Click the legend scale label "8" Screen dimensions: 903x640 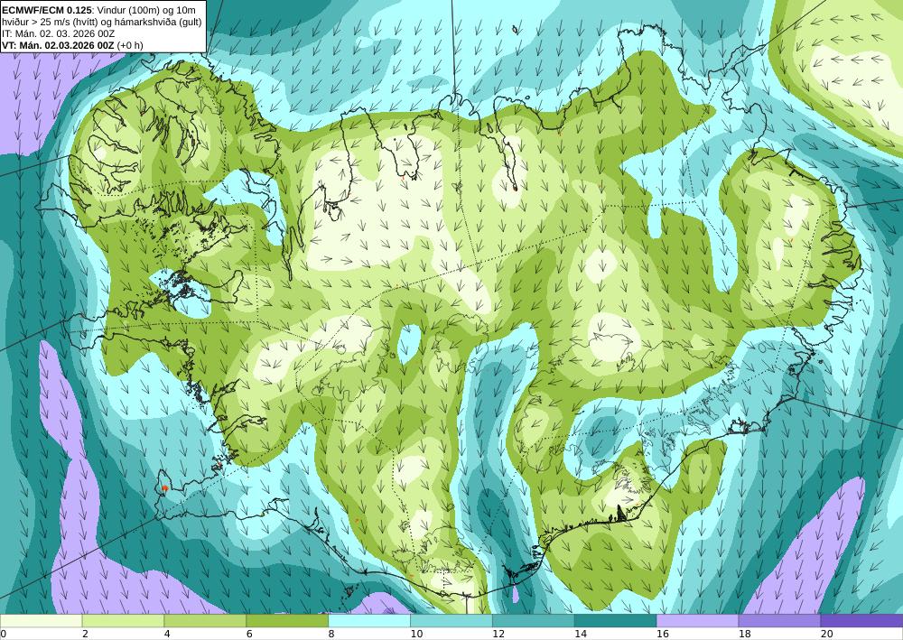[x=331, y=635]
